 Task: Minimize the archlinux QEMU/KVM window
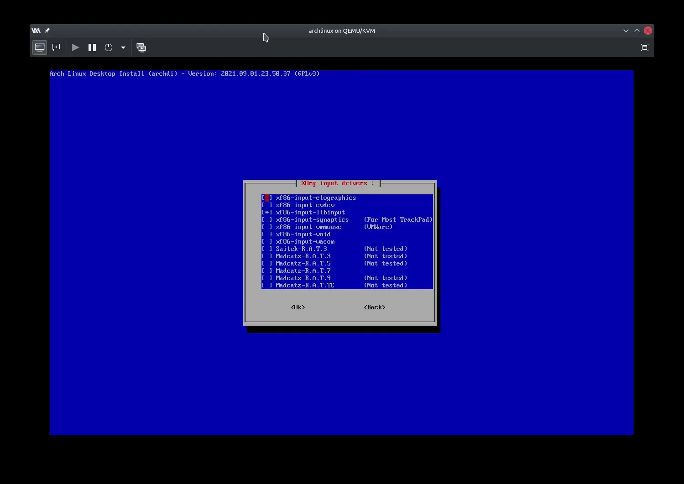coord(626,31)
